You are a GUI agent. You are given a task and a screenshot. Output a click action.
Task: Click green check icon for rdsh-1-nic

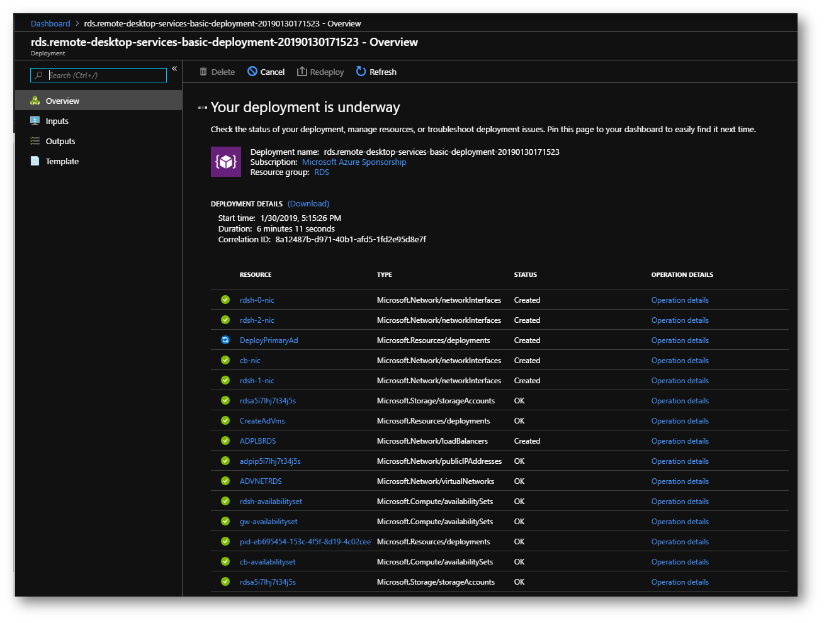coord(225,380)
